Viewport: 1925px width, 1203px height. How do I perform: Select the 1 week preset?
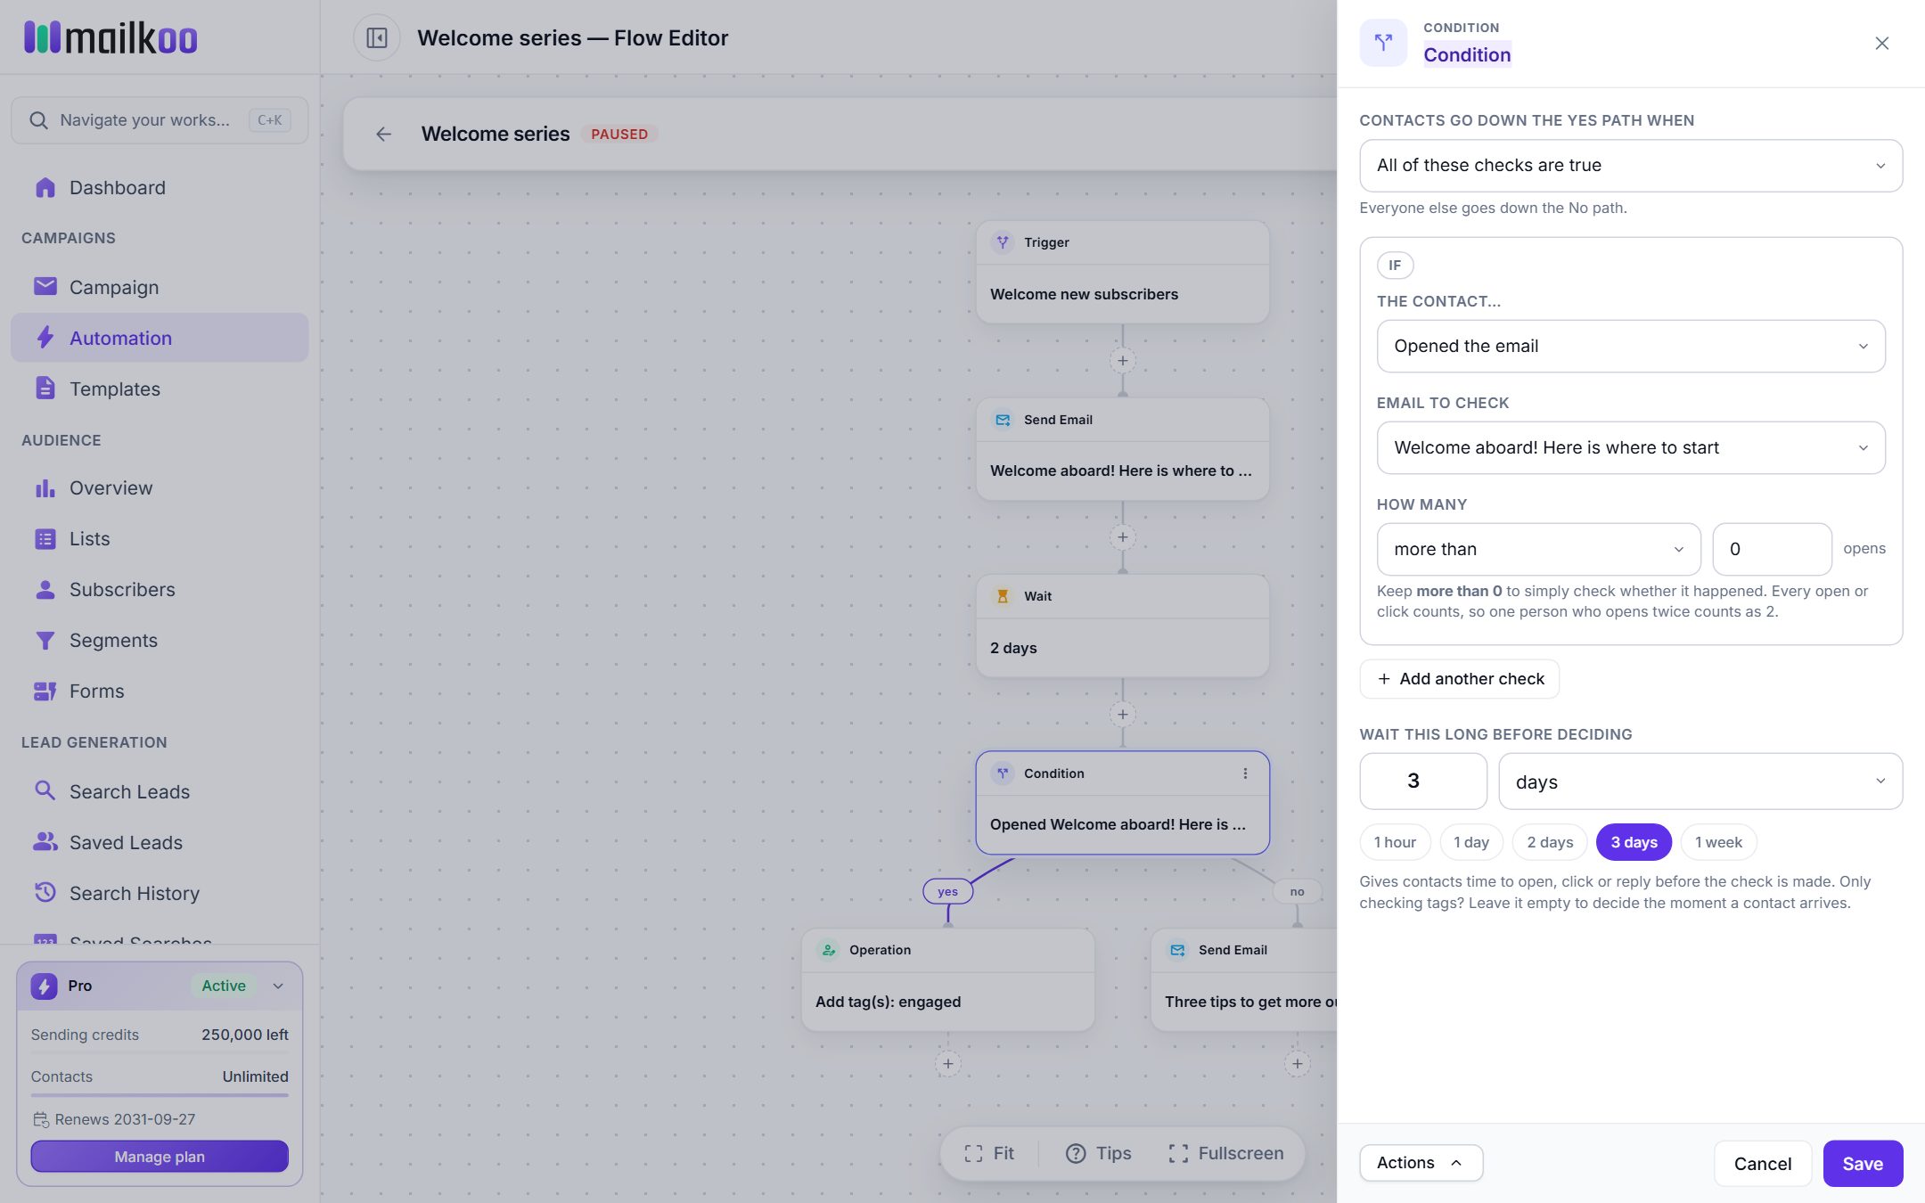point(1718,843)
